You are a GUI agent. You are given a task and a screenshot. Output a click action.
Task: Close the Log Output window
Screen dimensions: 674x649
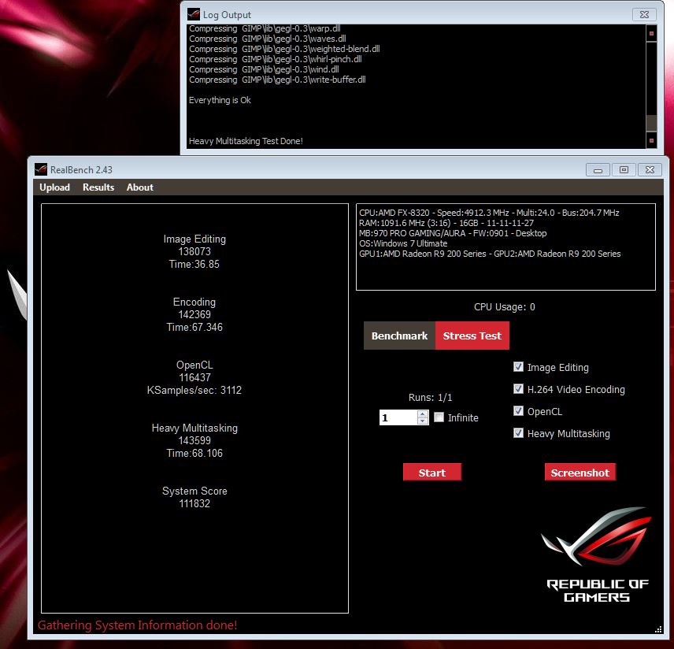pos(644,15)
